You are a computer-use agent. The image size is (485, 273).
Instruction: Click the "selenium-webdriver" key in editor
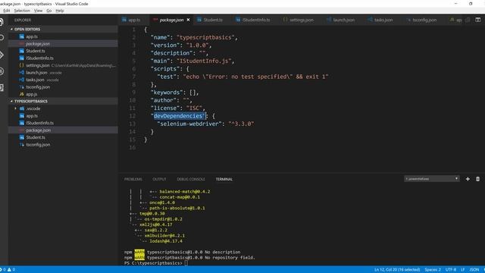pos(189,124)
